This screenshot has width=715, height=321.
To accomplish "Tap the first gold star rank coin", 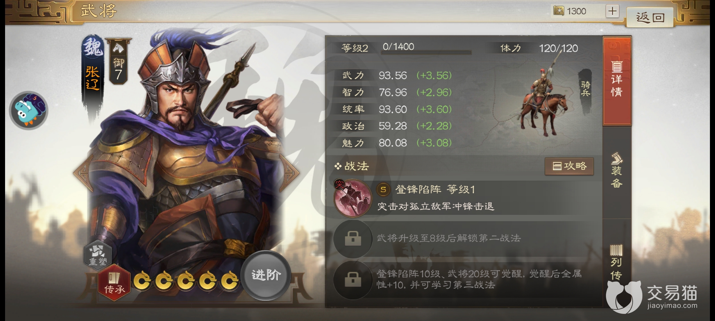I will click(142, 280).
